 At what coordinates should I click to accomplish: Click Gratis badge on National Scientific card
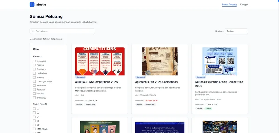[x=208, y=109]
